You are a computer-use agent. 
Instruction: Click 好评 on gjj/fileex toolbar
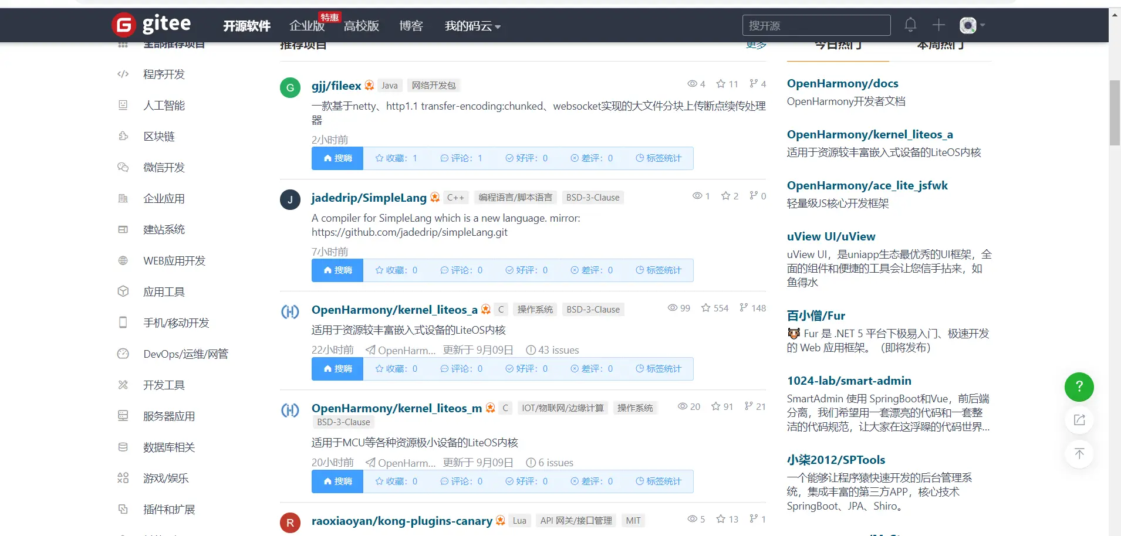tap(526, 158)
